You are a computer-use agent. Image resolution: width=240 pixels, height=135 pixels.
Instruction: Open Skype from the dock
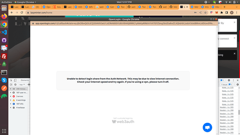click(x=4, y=80)
